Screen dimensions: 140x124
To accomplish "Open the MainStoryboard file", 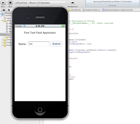I will coord(9,29).
